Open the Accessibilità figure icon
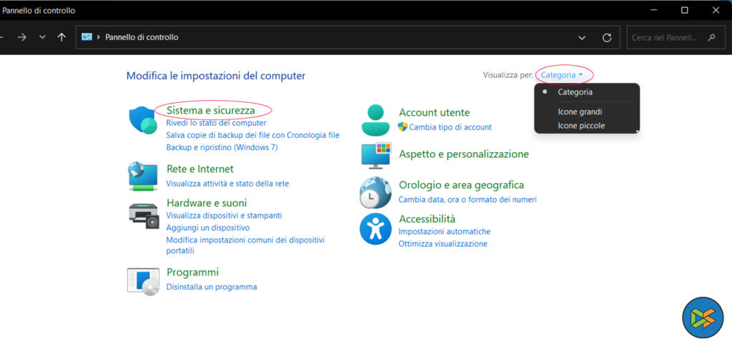Viewport: 732px width, 346px height. (375, 229)
